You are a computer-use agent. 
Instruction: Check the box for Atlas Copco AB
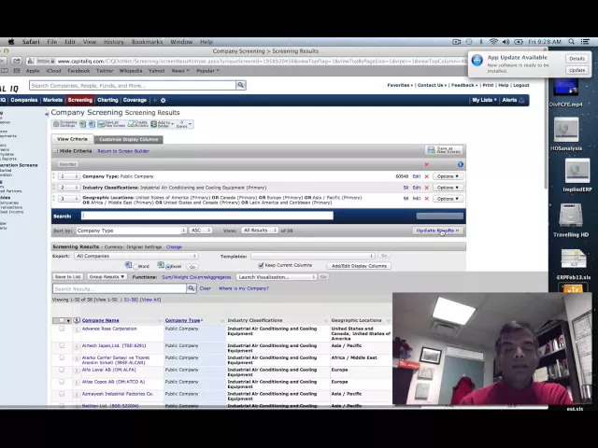tap(62, 382)
